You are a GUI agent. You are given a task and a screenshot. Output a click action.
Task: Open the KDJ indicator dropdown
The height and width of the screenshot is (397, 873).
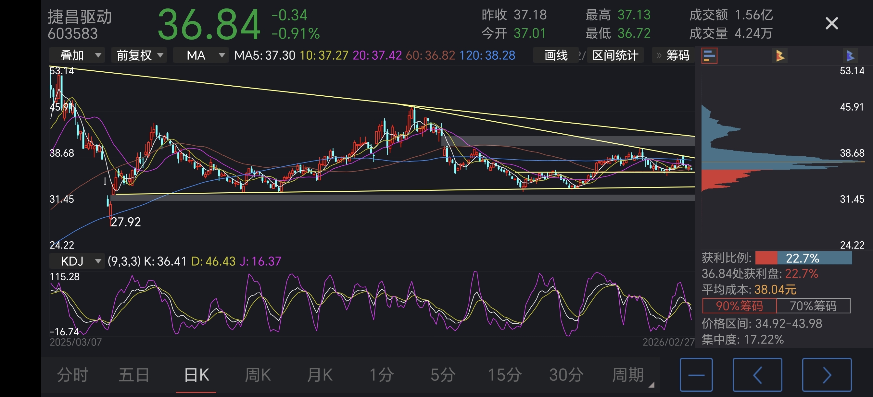tap(77, 261)
